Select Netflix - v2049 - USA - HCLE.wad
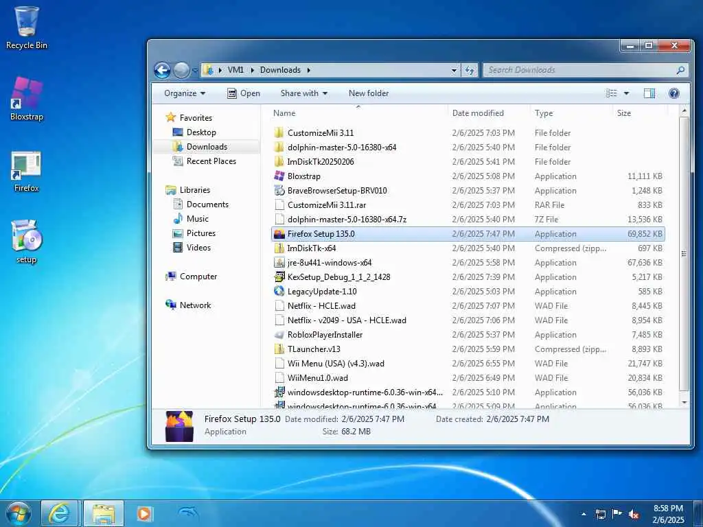Screen dimensions: 703x527 click(347, 320)
